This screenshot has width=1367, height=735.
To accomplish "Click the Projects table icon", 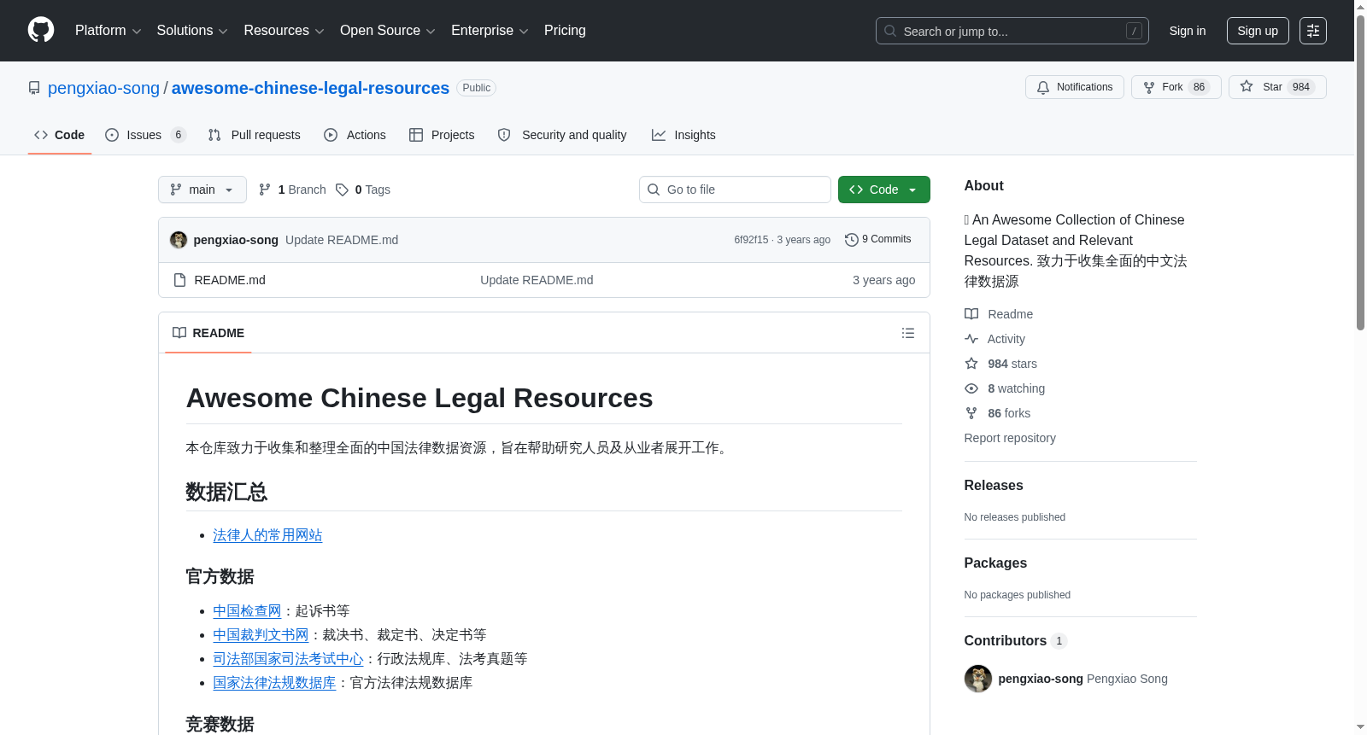I will (416, 135).
